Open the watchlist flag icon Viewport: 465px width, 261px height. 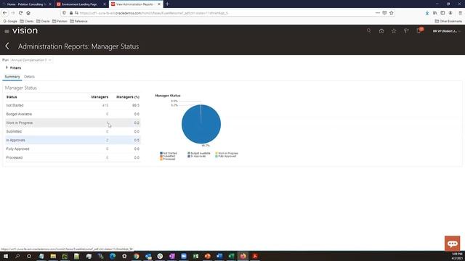pyautogui.click(x=406, y=30)
